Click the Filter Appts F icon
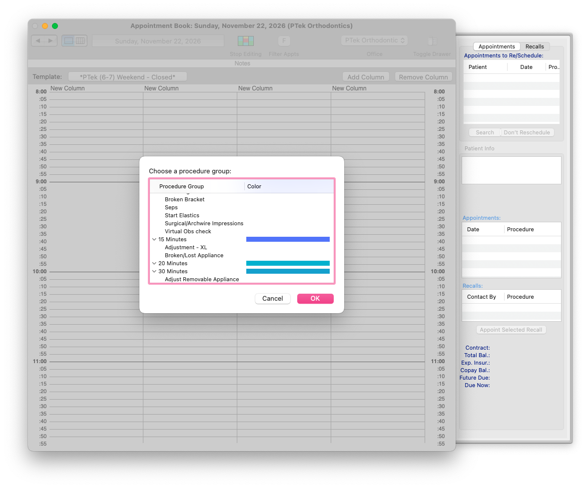Image resolution: width=584 pixels, height=488 pixels. click(284, 40)
